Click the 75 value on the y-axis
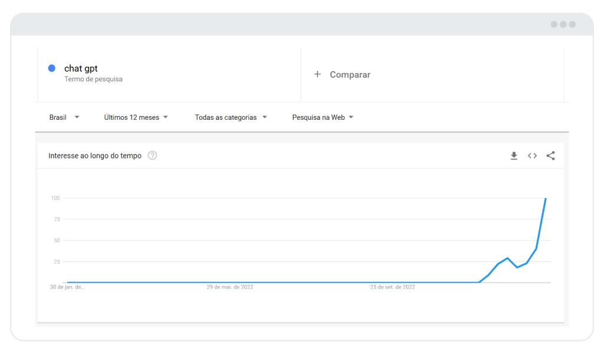The image size is (604, 354). pos(57,219)
